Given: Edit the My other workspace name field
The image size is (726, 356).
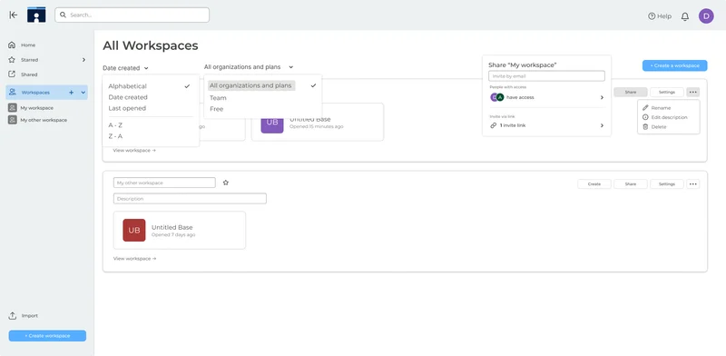Looking at the screenshot, I should 164,183.
